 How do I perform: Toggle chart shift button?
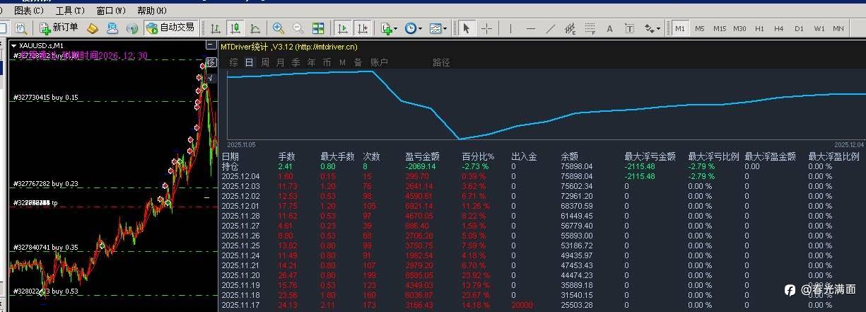[x=362, y=28]
